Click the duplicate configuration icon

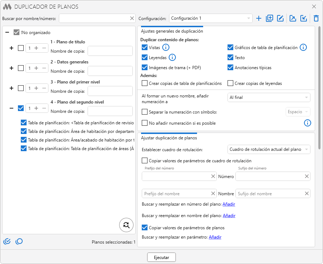(270, 18)
